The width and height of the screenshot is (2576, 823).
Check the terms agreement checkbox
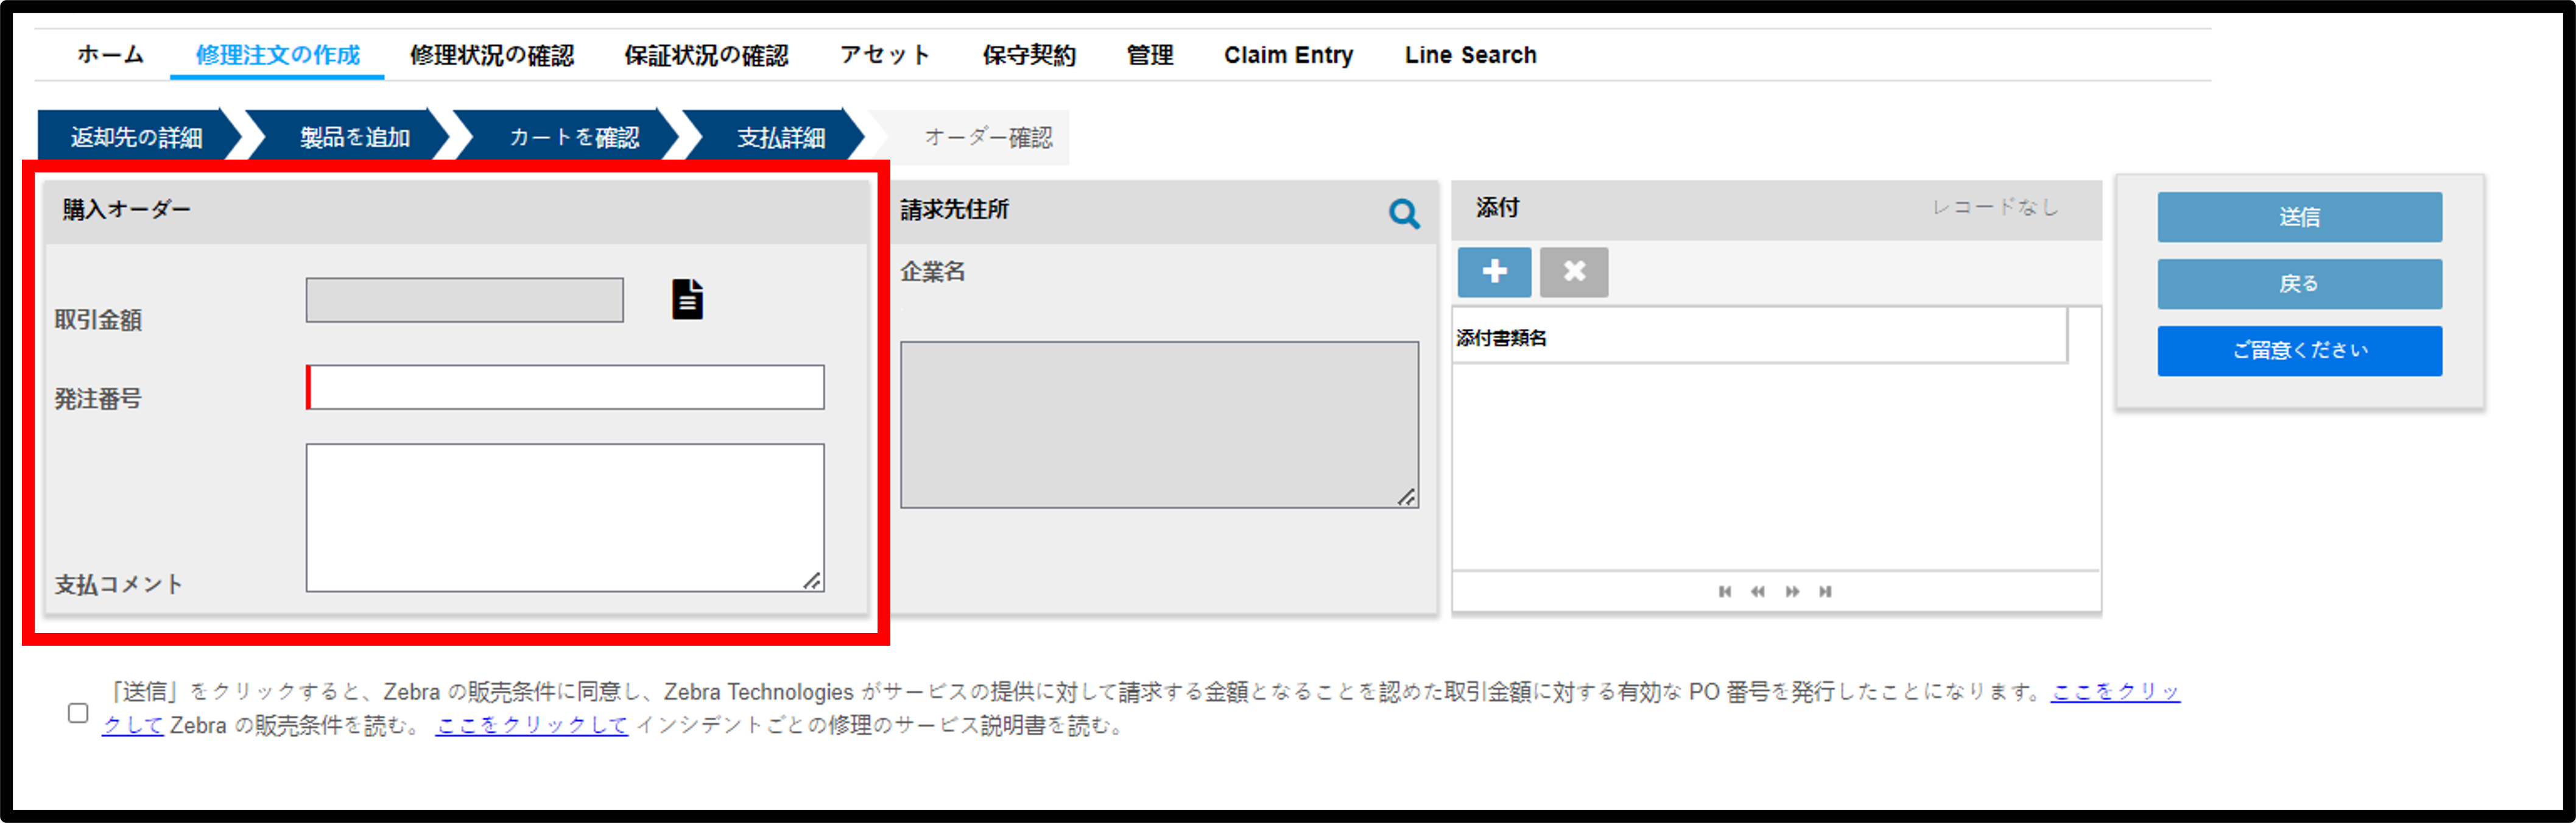coord(78,712)
